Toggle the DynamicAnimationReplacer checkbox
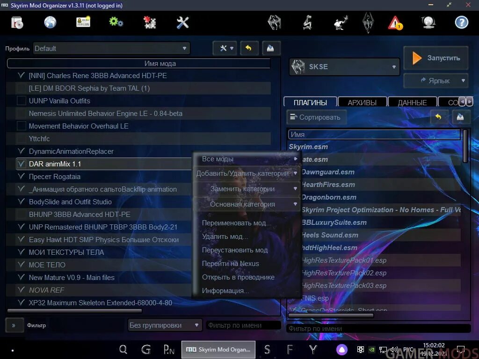Screen dimensions: 479x359 (x=21, y=151)
